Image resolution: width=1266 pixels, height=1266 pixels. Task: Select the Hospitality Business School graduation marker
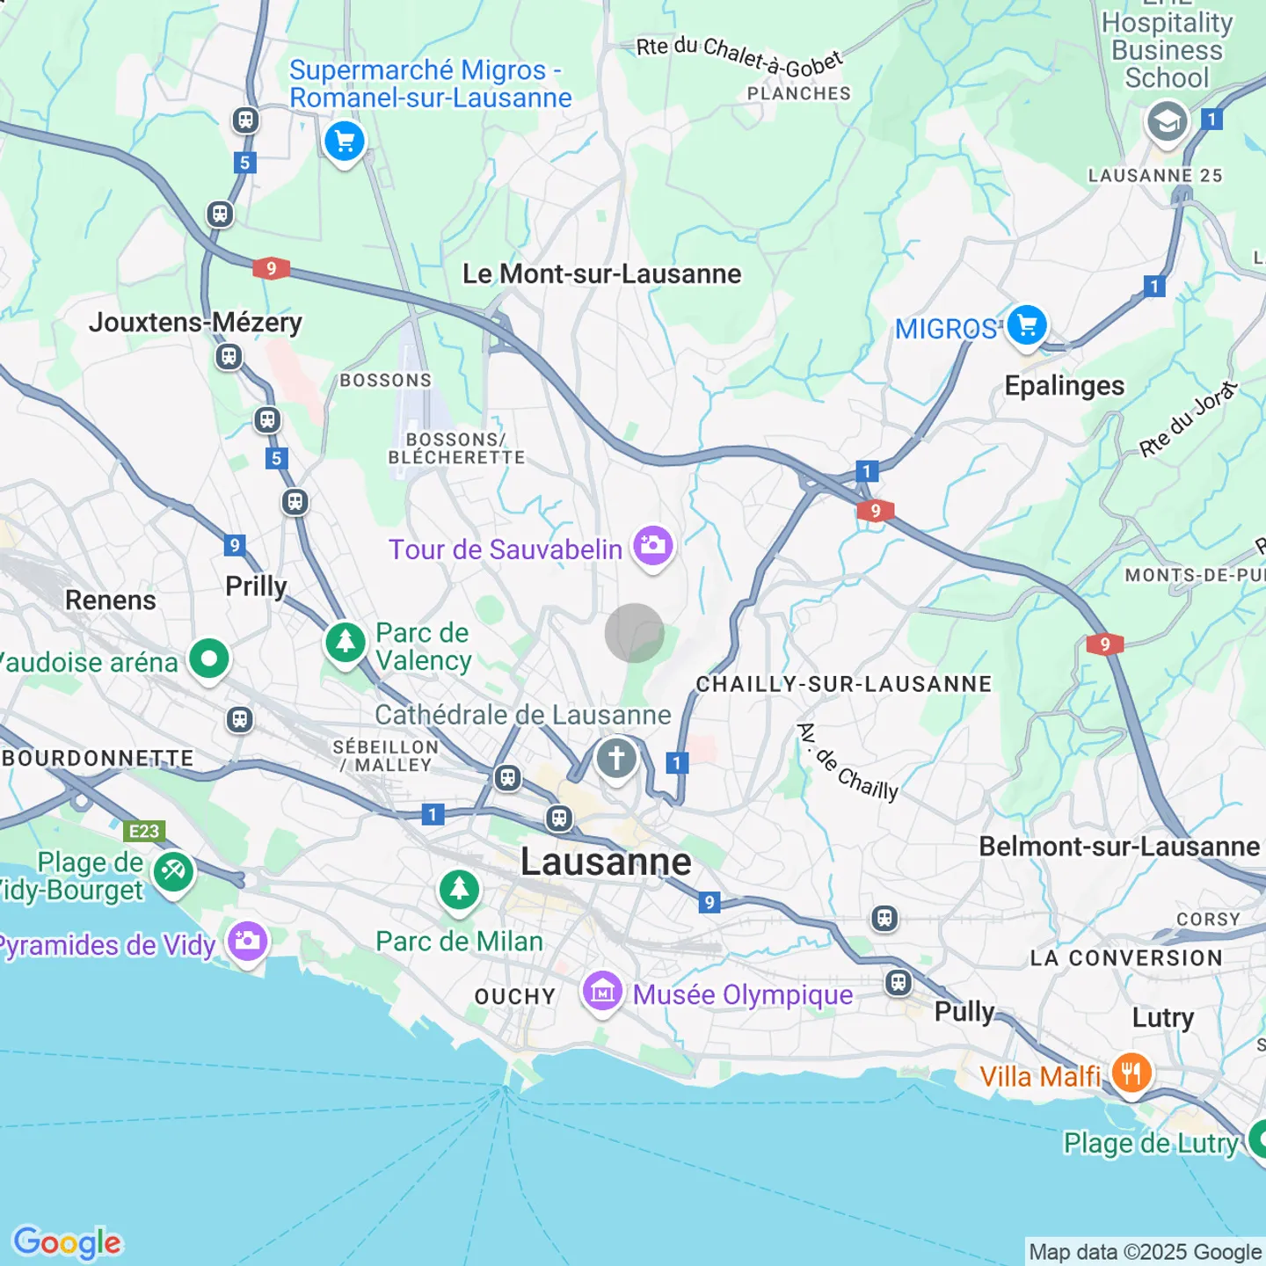(1167, 121)
